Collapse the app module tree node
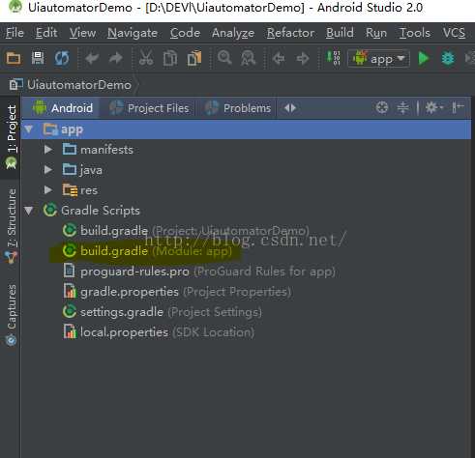The image size is (475, 458). 29,129
